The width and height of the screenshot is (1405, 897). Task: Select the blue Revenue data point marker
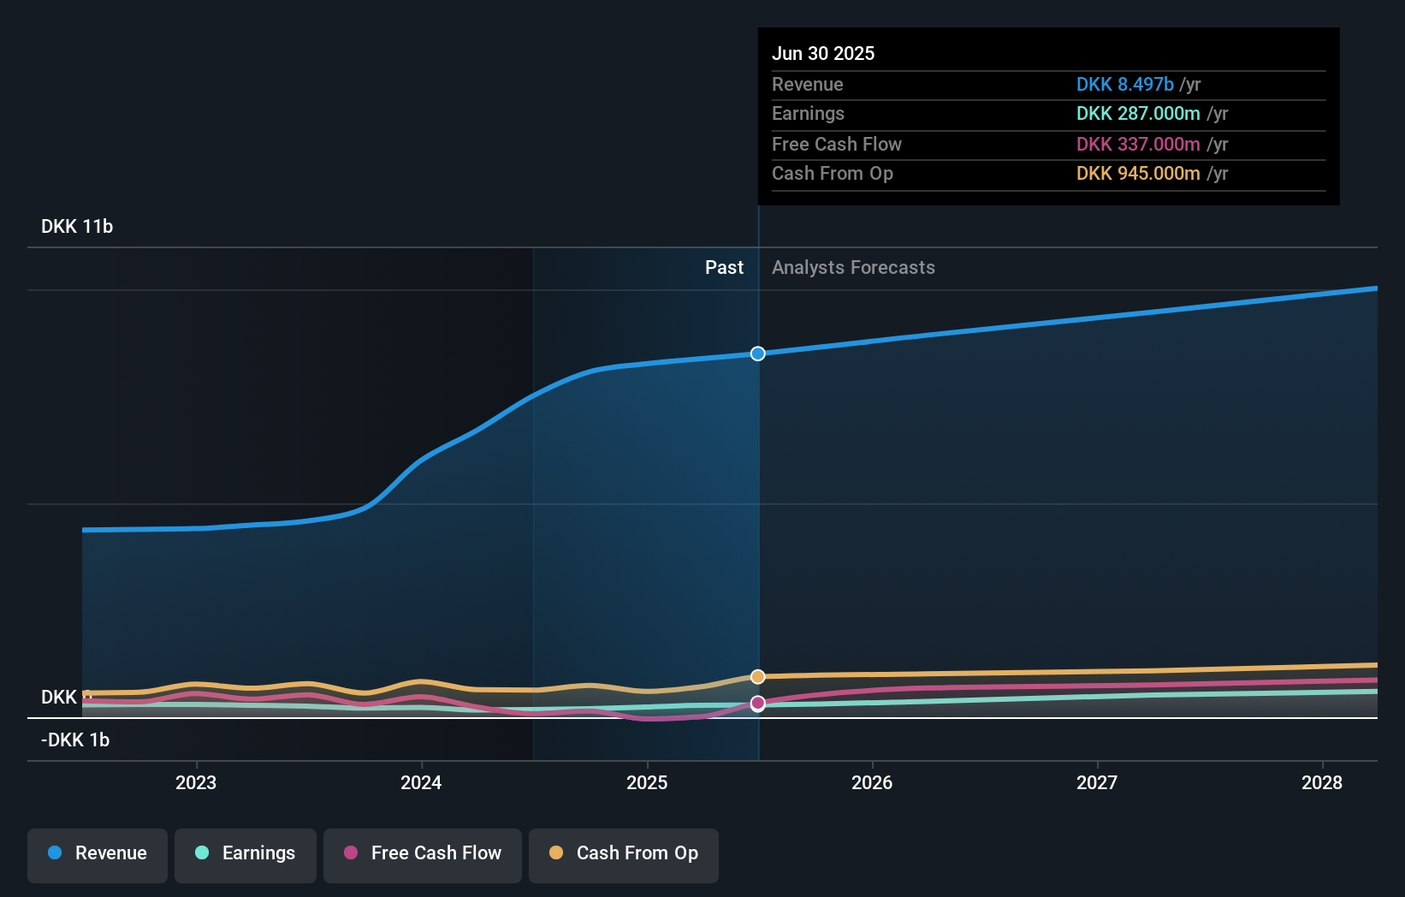[757, 353]
